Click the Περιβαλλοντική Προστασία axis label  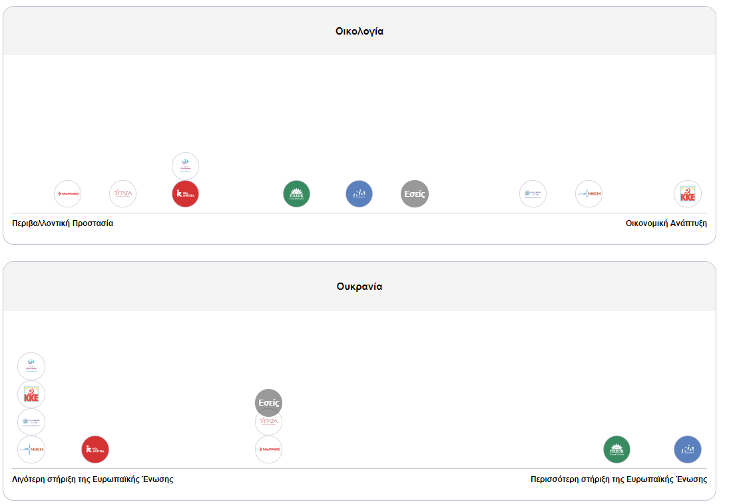tap(63, 223)
